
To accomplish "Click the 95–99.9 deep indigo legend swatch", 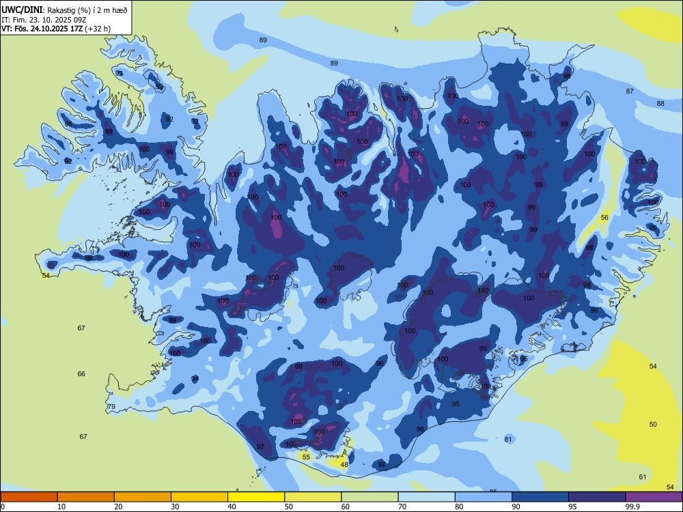I will (x=597, y=497).
